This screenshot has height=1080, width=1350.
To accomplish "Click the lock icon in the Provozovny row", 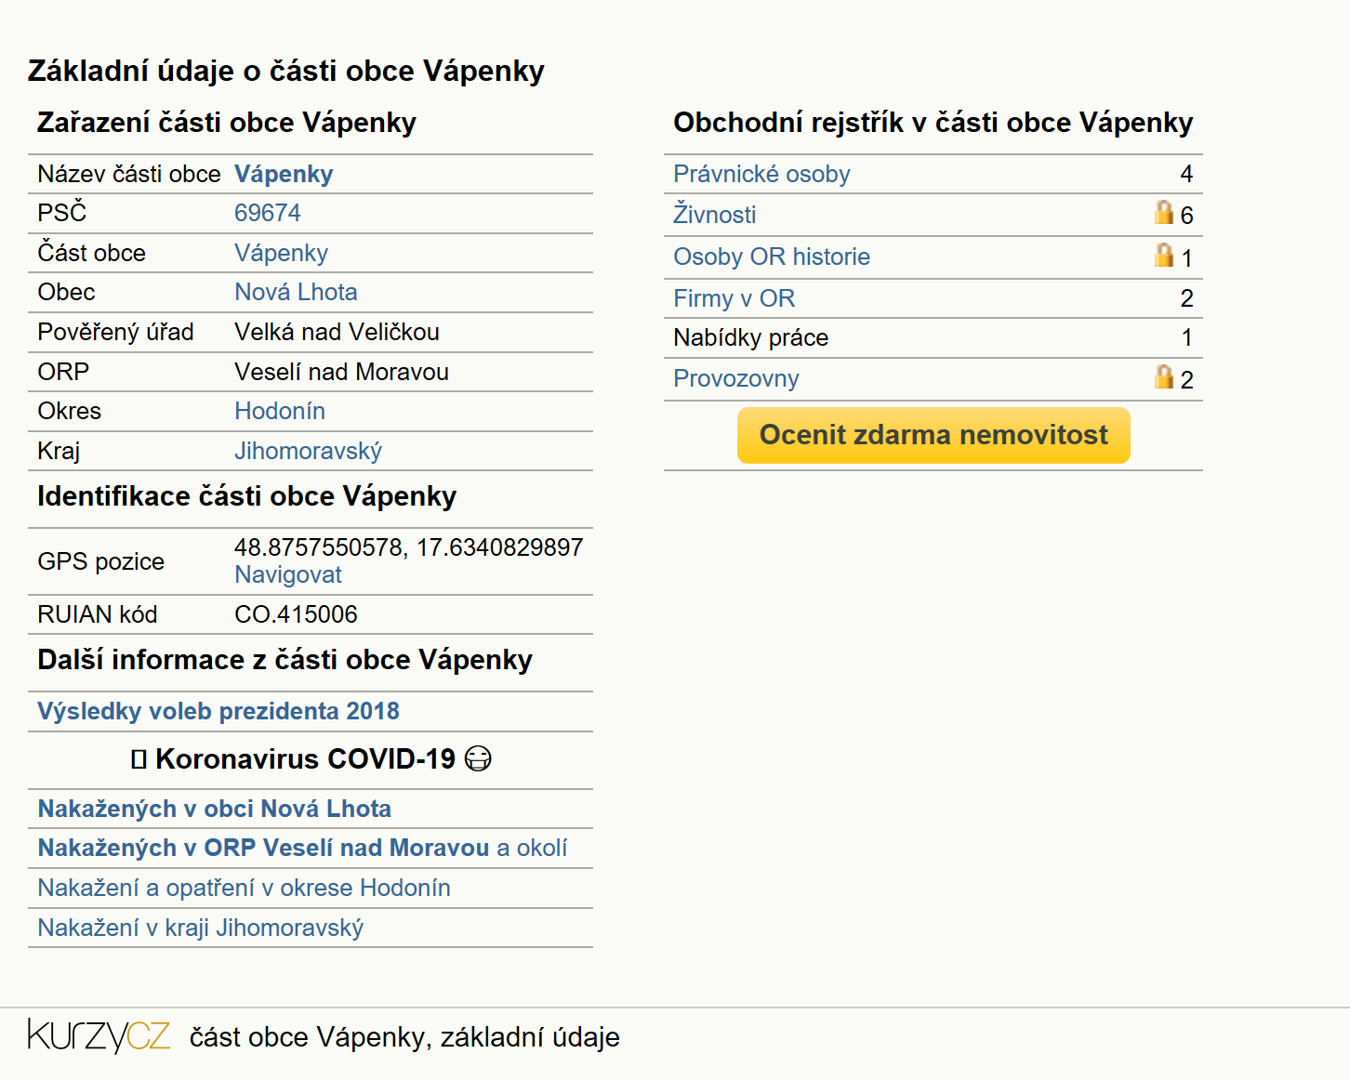I will (1163, 376).
